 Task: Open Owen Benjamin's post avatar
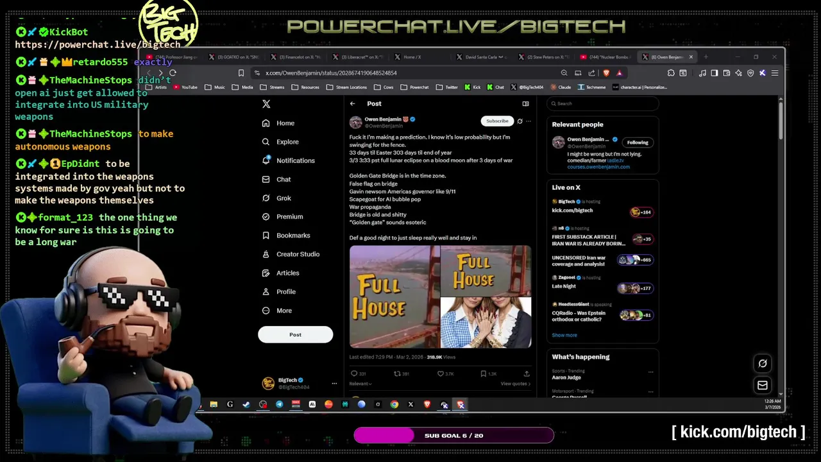[x=355, y=122]
